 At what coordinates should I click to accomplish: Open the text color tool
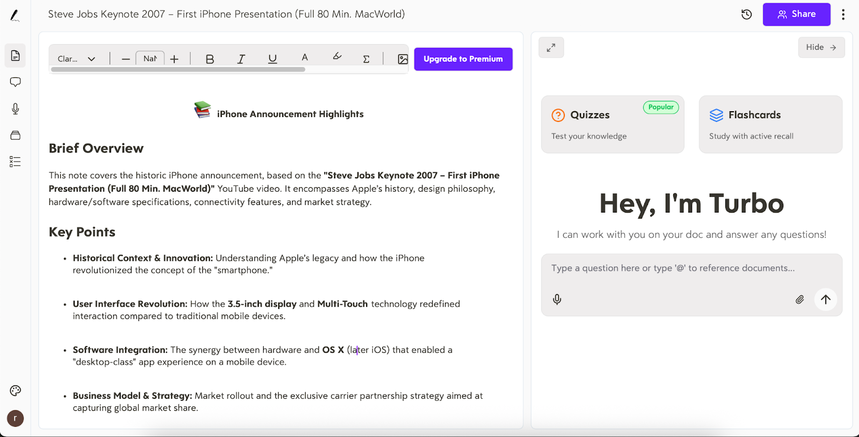tap(304, 57)
